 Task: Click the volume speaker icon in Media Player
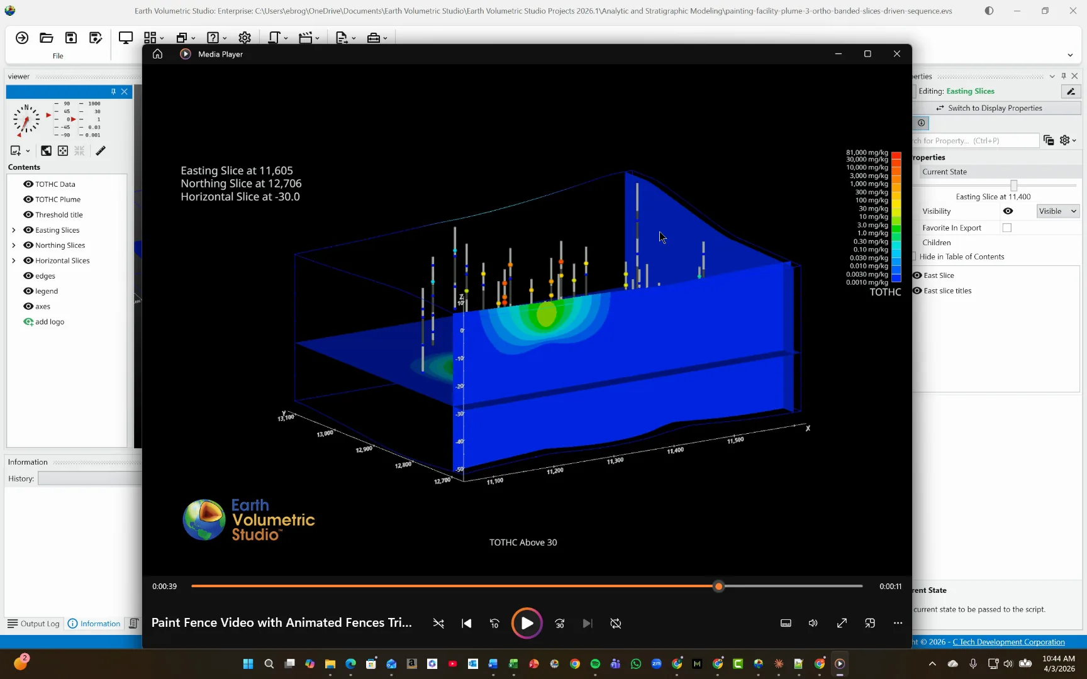coord(813,623)
